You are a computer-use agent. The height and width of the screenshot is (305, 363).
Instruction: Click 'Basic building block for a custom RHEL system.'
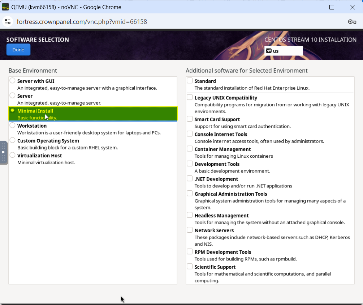click(68, 148)
